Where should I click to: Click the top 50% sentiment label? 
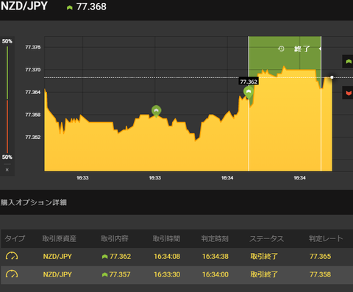click(7, 41)
